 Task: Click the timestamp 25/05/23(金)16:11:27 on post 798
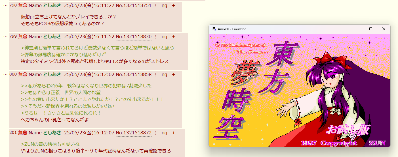(x=89, y=6)
